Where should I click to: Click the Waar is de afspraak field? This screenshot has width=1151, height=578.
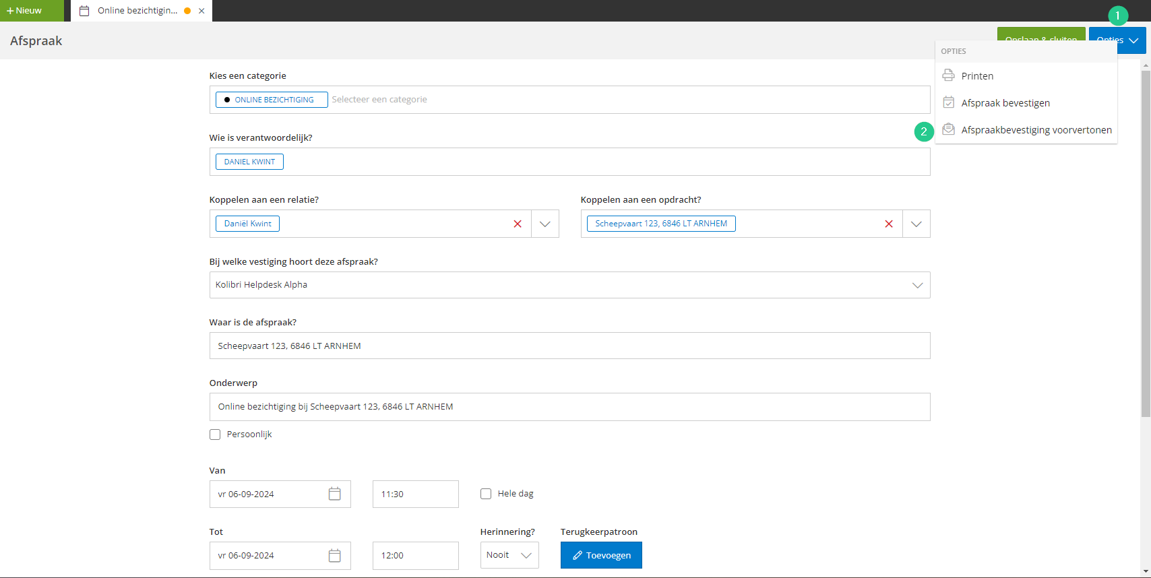[569, 346]
